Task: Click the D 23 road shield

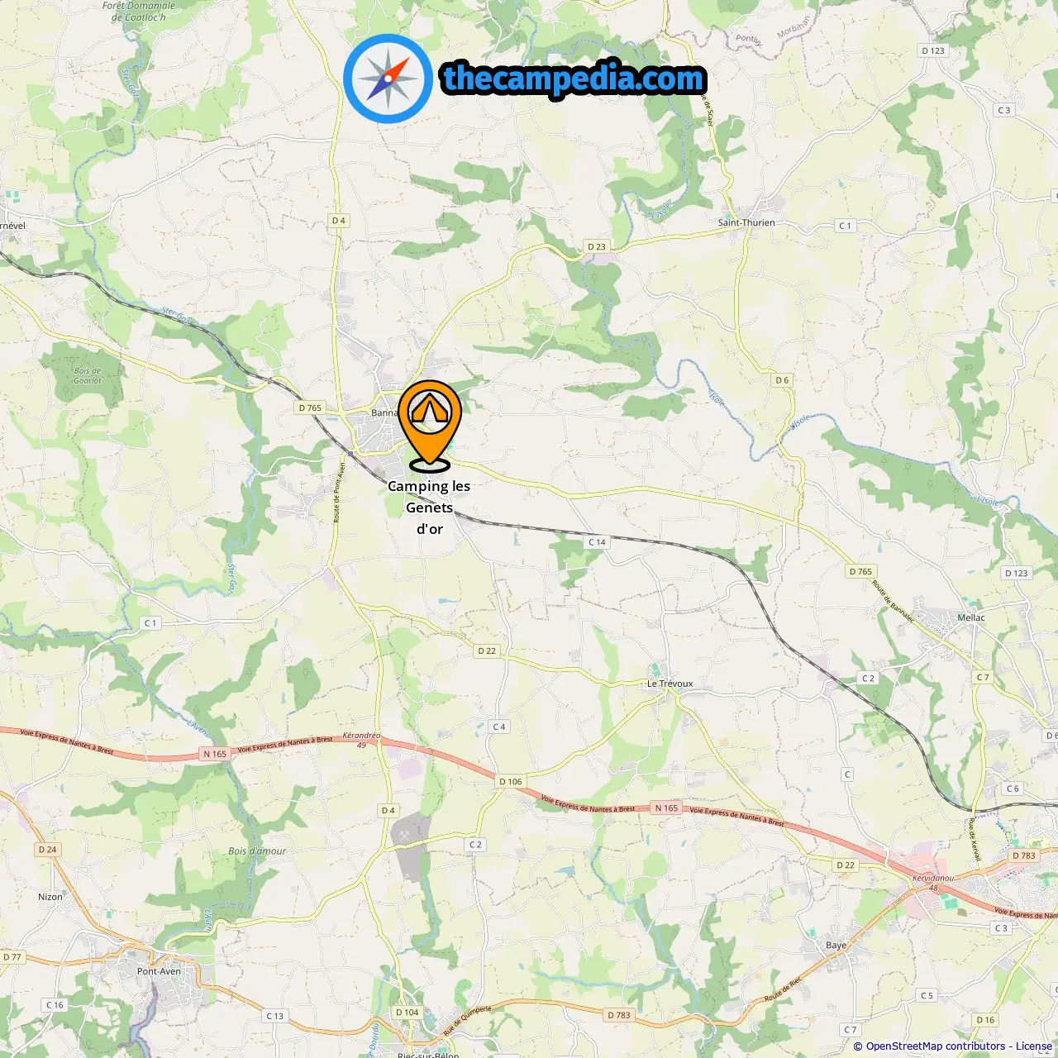Action: click(597, 246)
